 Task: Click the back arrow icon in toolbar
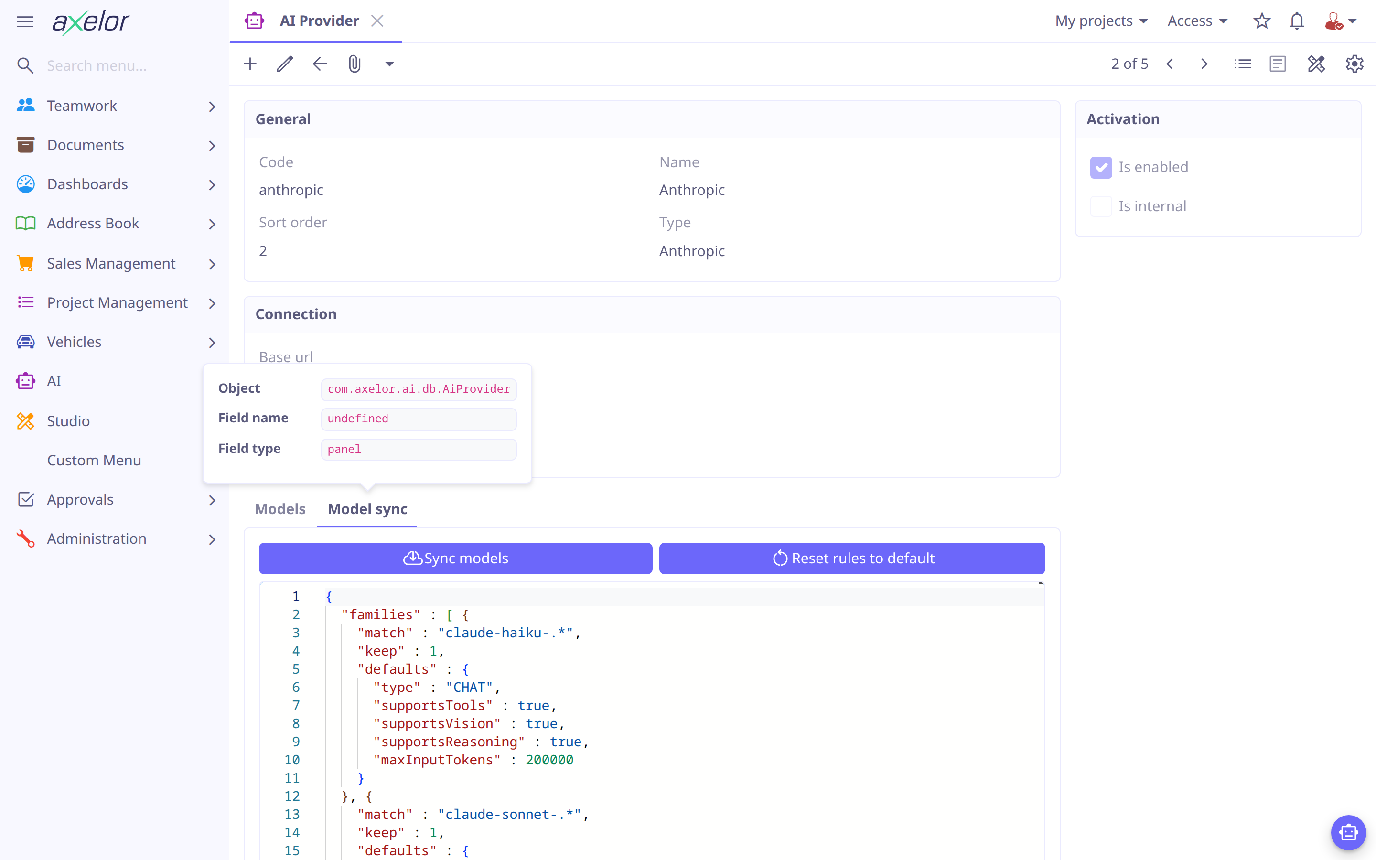320,64
